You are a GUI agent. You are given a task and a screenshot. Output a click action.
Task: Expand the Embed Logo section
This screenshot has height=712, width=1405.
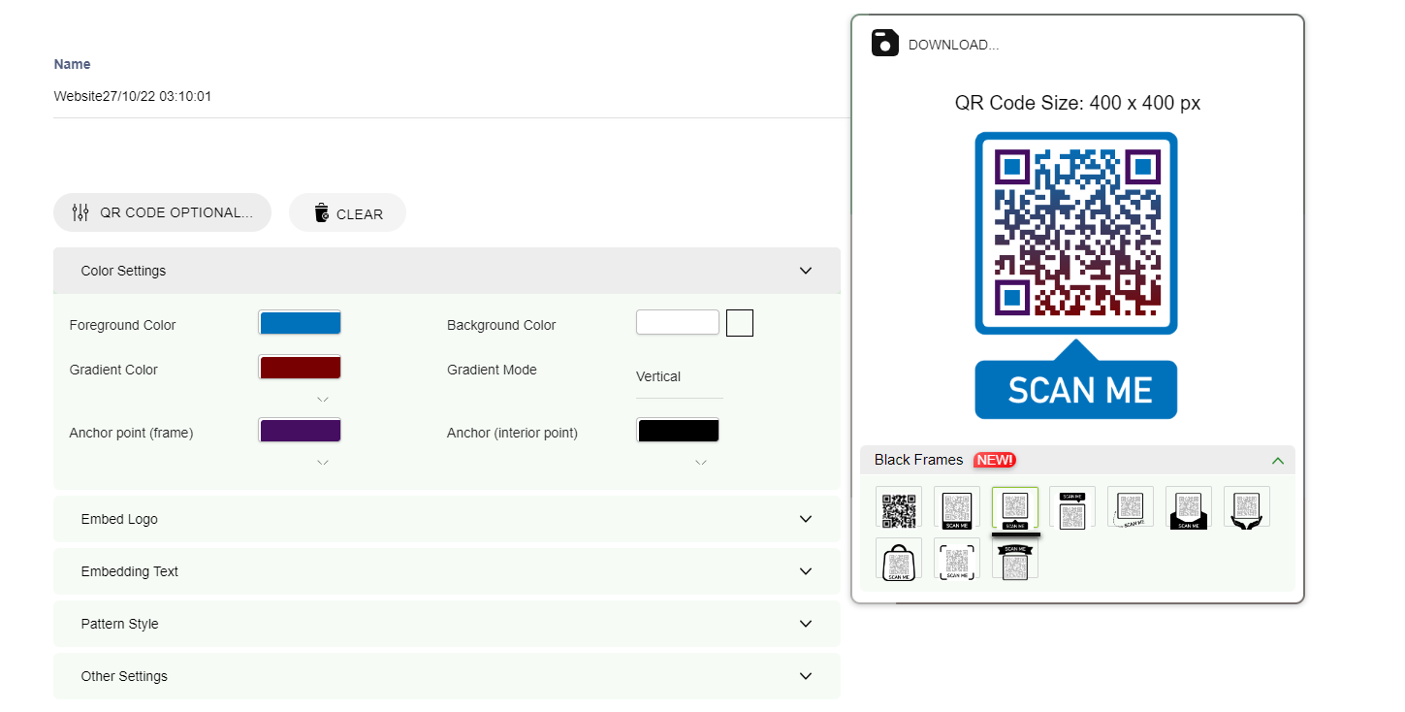[446, 519]
